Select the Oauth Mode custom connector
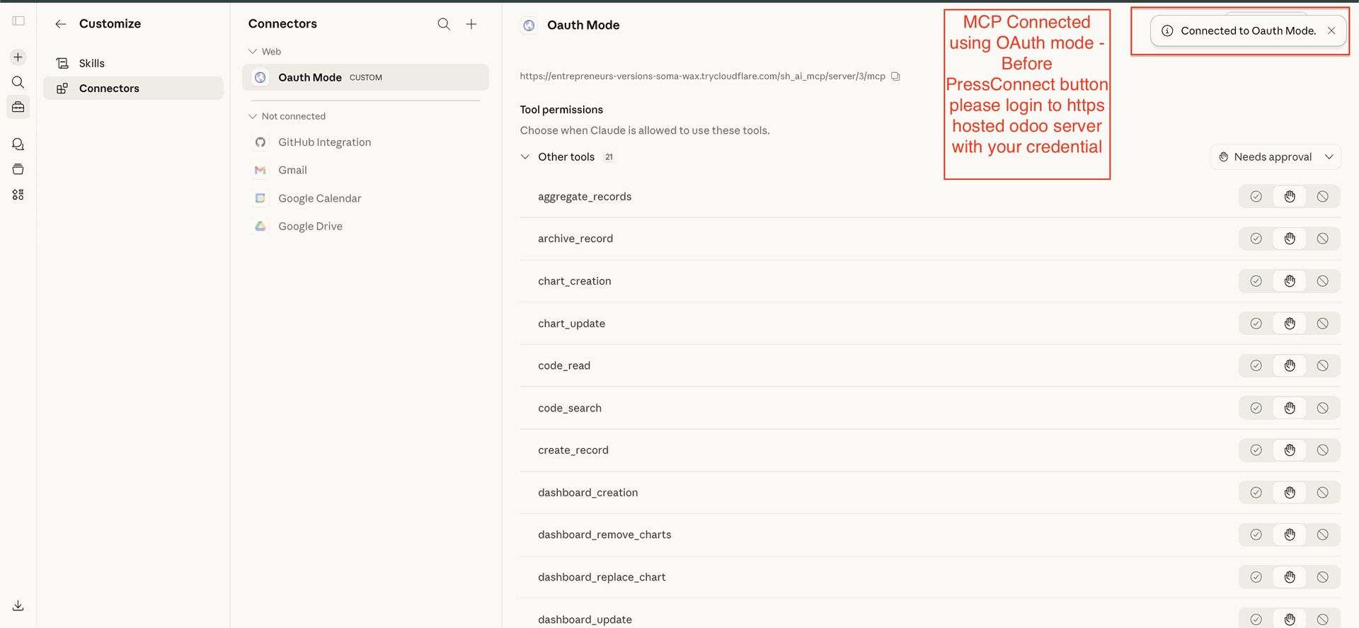Viewport: 1359px width, 628px height. (x=310, y=77)
